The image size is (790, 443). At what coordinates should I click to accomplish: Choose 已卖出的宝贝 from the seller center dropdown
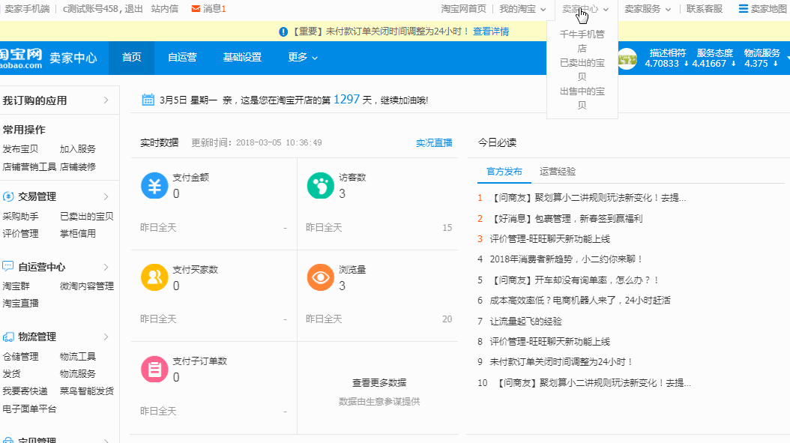(582, 70)
